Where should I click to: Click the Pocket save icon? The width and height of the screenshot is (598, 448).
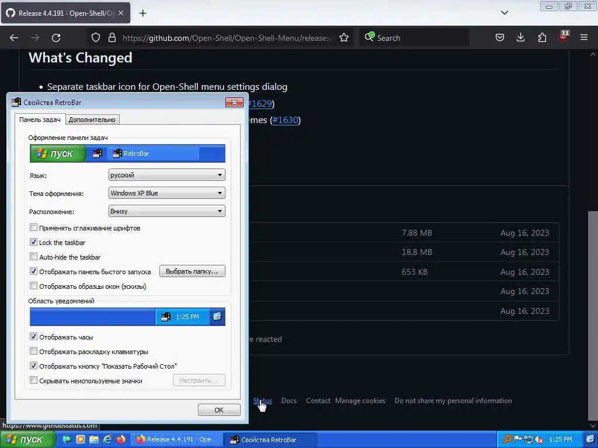coord(500,38)
